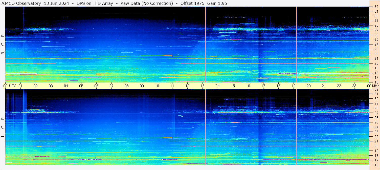Click "DPS on TFD Array" in header

click(95, 3)
